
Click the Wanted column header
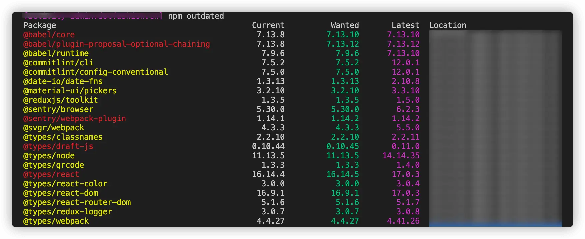pyautogui.click(x=345, y=25)
